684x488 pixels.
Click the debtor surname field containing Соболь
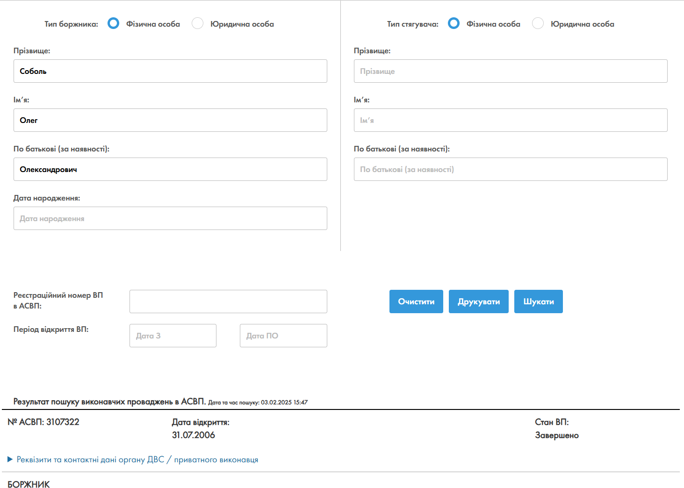[170, 71]
